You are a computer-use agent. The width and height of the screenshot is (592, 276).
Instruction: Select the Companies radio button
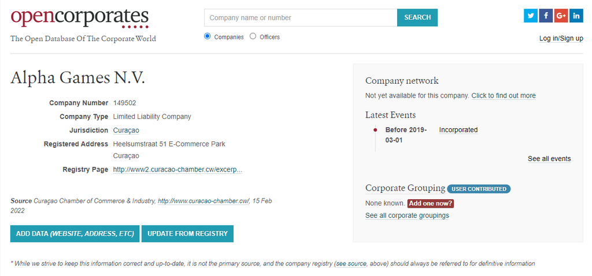pos(208,36)
